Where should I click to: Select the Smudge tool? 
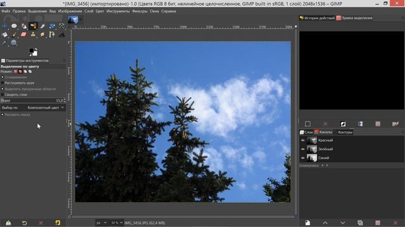point(42,35)
